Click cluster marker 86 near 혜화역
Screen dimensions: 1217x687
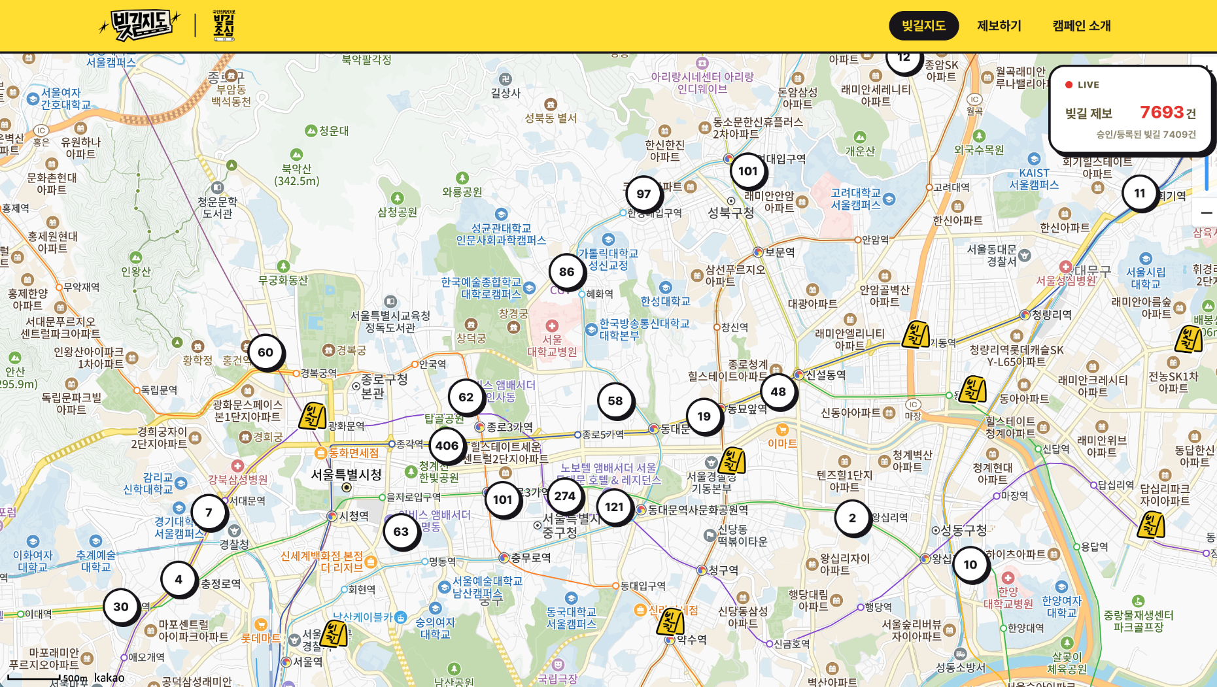566,271
